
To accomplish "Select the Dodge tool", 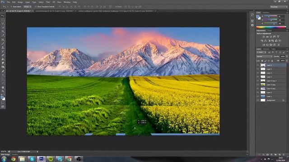I will [x=3, y=67].
